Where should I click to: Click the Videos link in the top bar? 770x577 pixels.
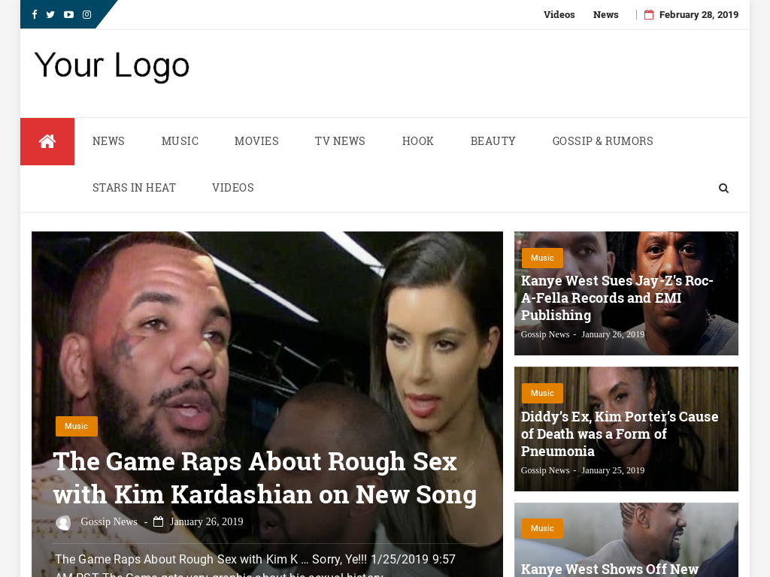coord(559,14)
